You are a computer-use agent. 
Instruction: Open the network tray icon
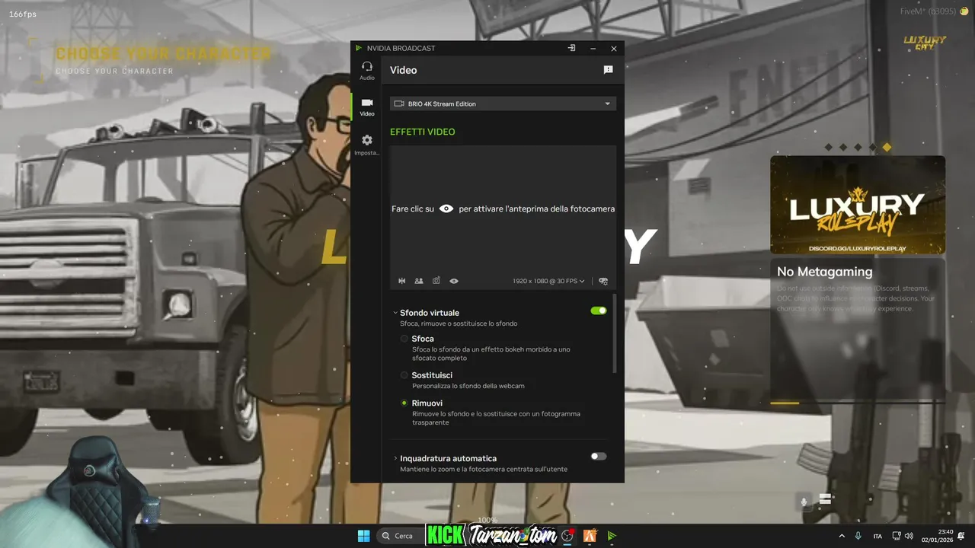tap(897, 536)
